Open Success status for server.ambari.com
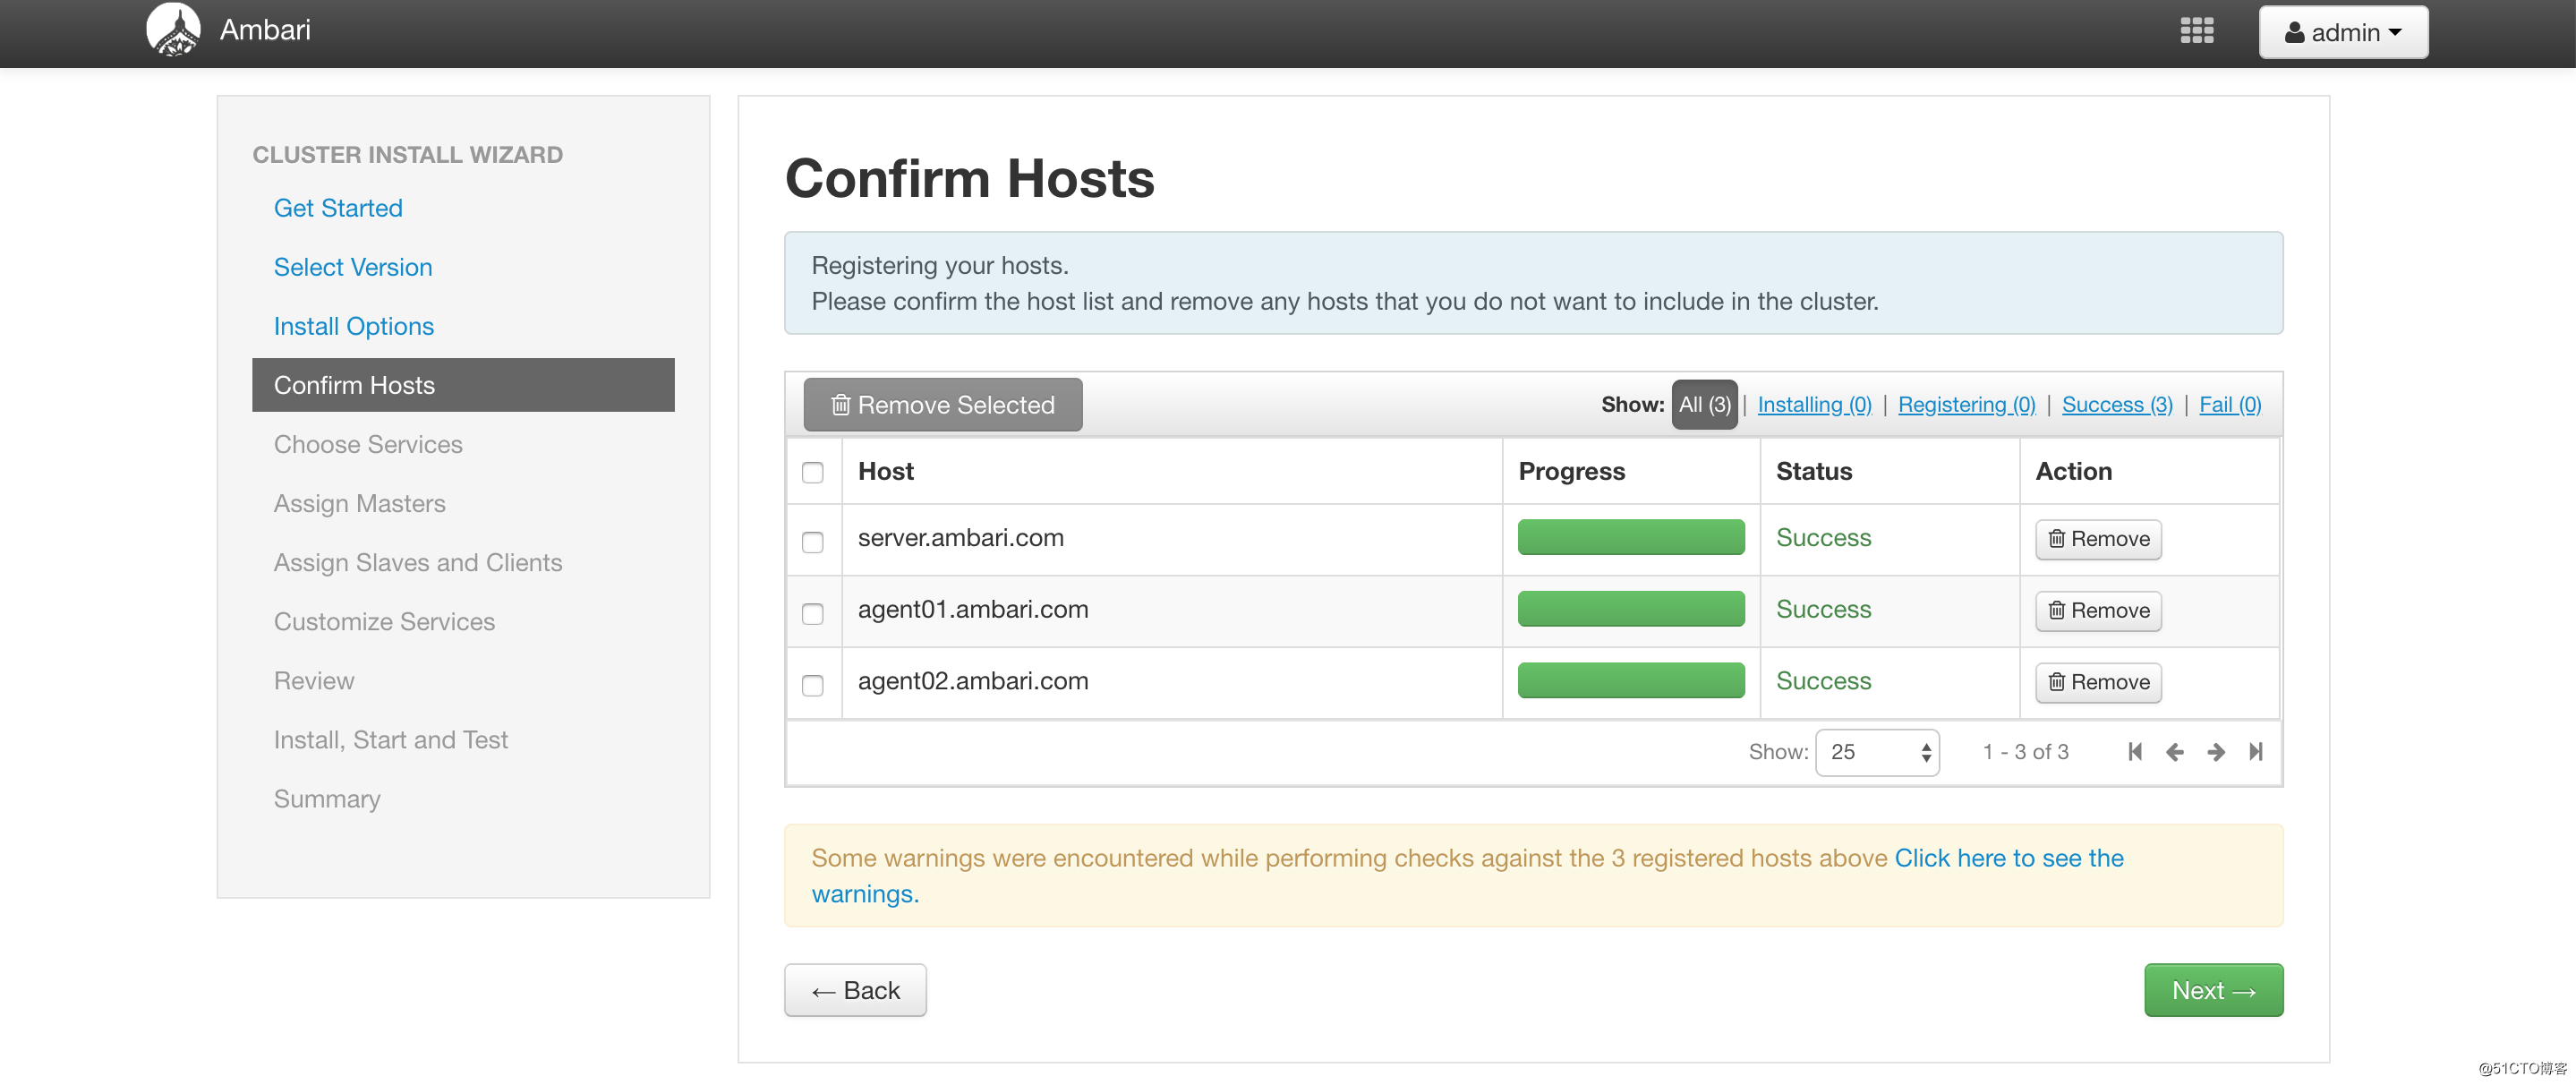 [x=1823, y=537]
